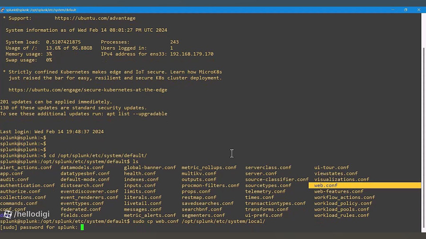Select app.conf in the listing
Viewport: 426px width, 239px height.
coord(12,173)
